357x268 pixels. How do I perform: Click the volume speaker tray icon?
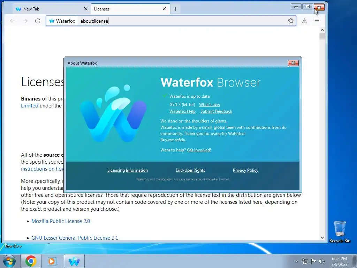[x=321, y=261]
